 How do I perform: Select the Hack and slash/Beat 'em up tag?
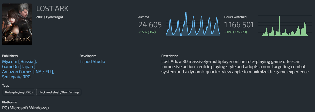point(59,92)
